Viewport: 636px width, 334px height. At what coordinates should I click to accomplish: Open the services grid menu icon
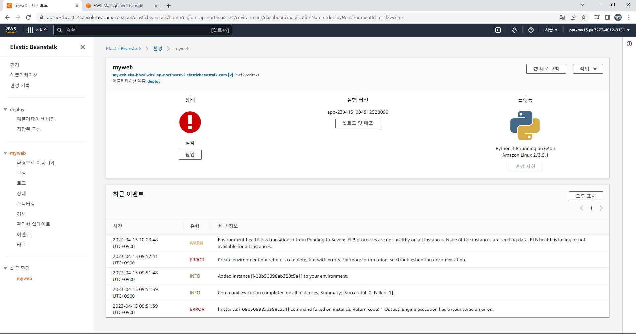point(30,30)
